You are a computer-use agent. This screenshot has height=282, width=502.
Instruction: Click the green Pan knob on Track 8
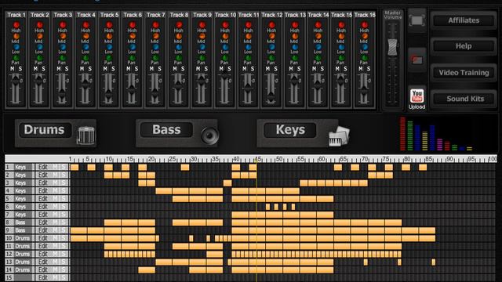click(179, 58)
